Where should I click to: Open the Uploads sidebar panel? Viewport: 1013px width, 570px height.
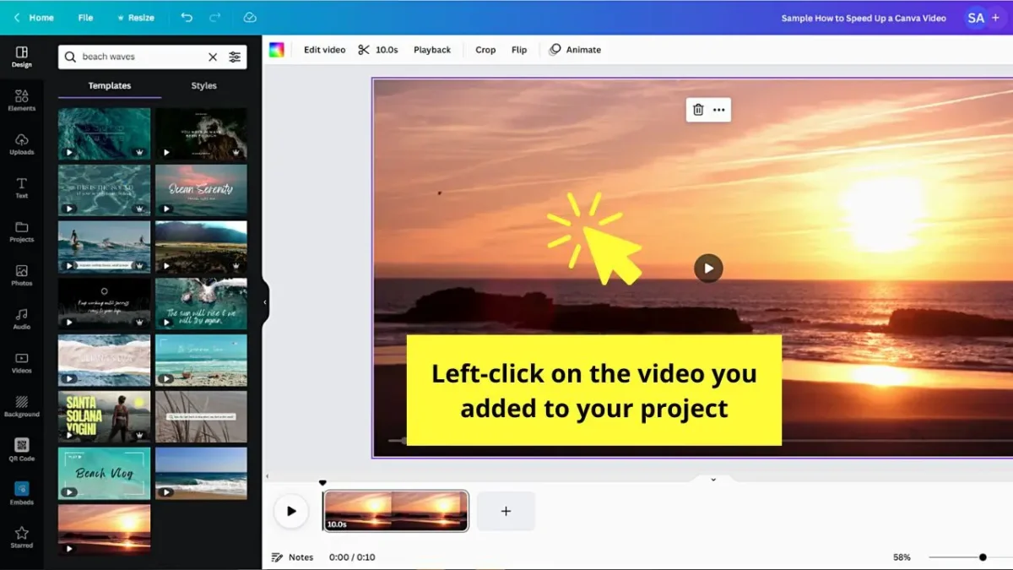pyautogui.click(x=22, y=144)
